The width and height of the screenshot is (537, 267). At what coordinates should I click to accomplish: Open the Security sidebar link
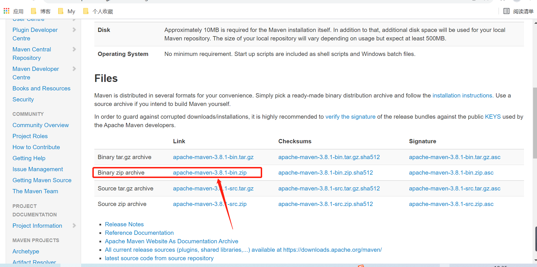tap(23, 99)
